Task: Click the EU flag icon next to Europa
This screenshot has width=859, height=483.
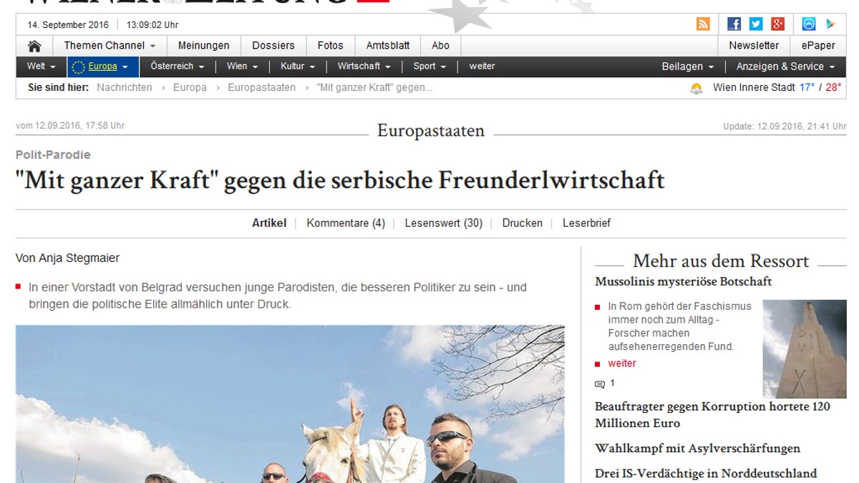Action: coord(77,67)
